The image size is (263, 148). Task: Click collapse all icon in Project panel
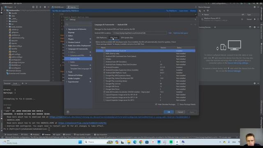tap(40, 7)
